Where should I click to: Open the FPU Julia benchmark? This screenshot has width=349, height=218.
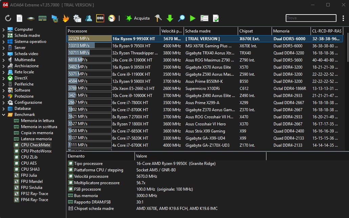[29, 175]
